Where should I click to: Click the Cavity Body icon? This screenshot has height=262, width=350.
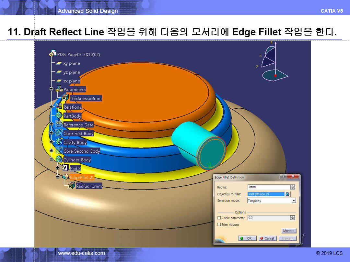click(59, 142)
